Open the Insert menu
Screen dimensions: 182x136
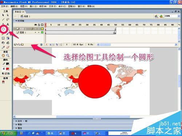(x=33, y=6)
